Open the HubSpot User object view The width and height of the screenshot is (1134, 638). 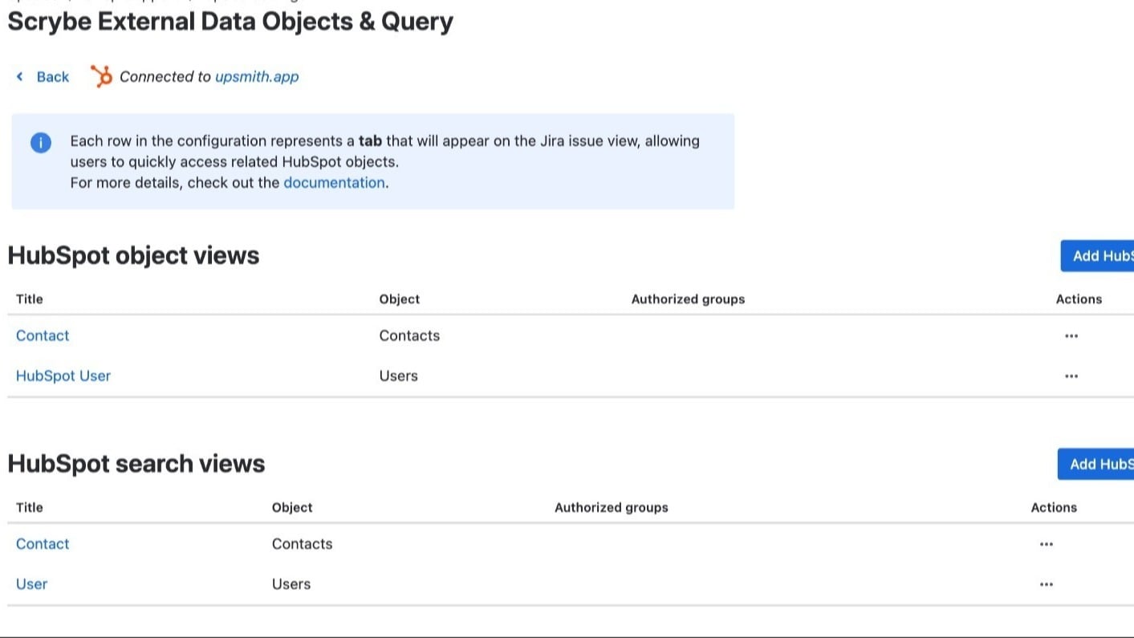pyautogui.click(x=63, y=376)
